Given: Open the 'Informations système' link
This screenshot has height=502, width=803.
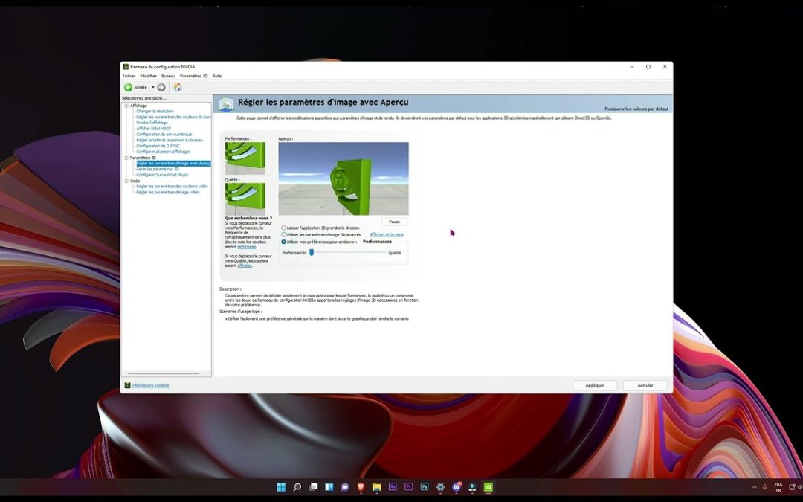Looking at the screenshot, I should pyautogui.click(x=150, y=385).
